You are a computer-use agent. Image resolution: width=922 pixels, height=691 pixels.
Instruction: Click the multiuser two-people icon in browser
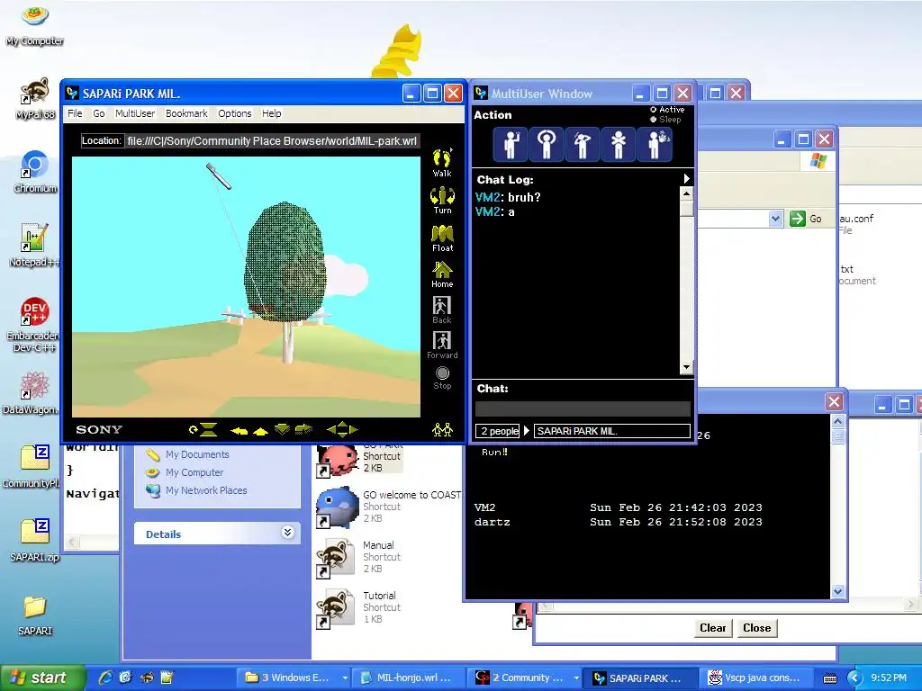click(442, 430)
